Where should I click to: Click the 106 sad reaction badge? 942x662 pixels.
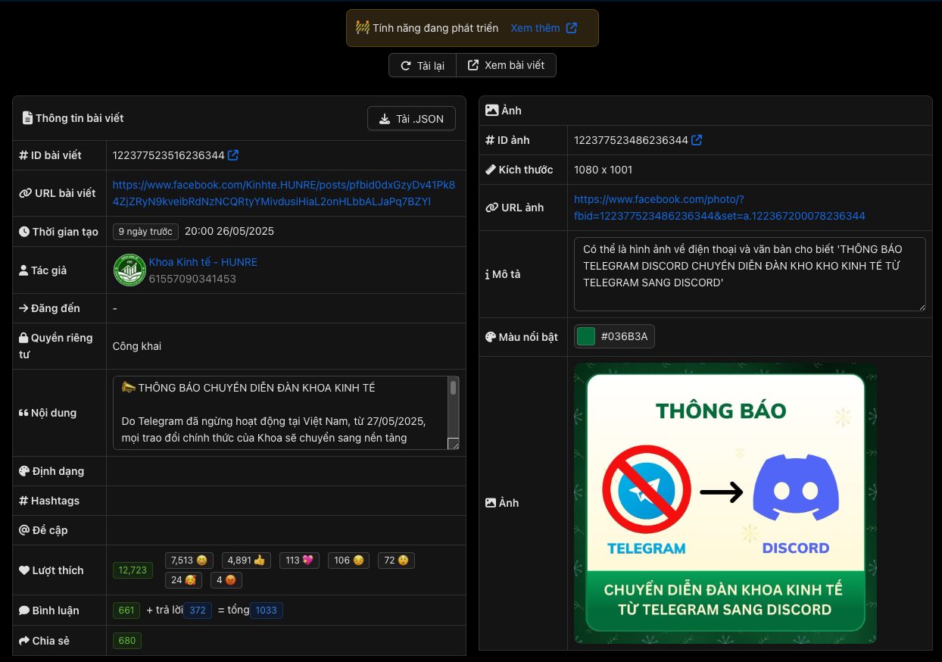tap(348, 561)
